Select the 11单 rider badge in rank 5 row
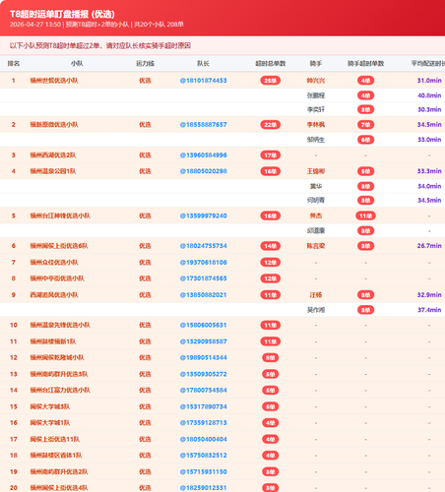The height and width of the screenshot is (492, 445). (x=365, y=215)
